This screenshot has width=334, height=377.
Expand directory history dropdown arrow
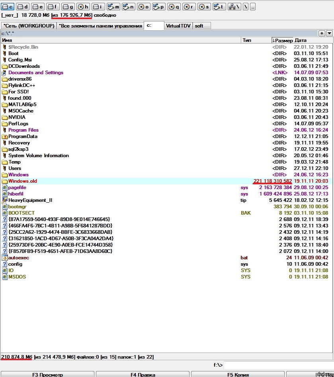coord(329,34)
